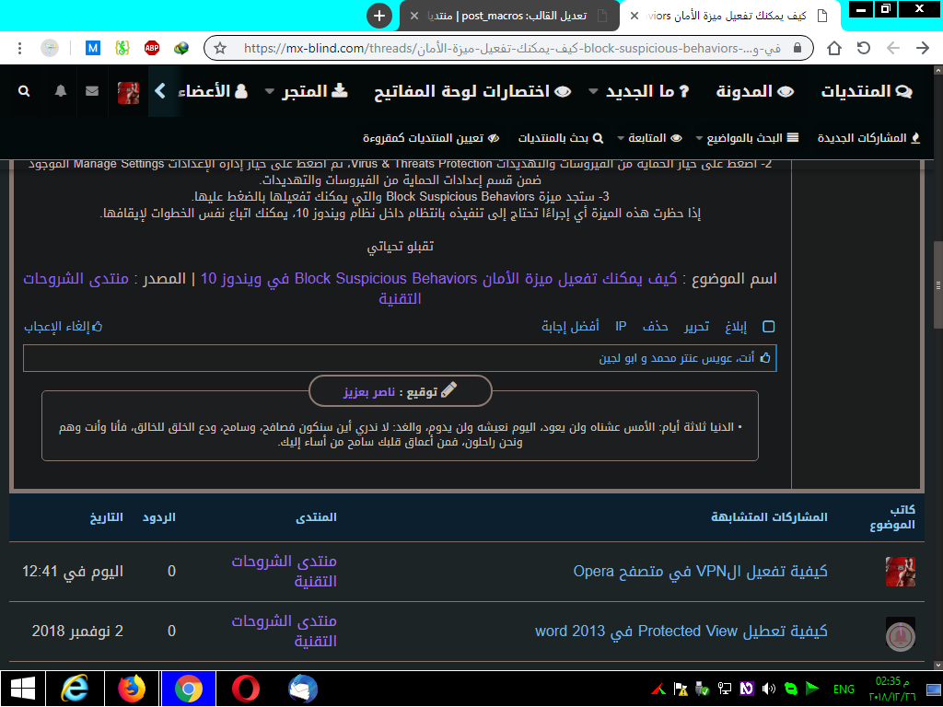Open the notifications bell
This screenshot has height=707, width=943.
coord(61,91)
